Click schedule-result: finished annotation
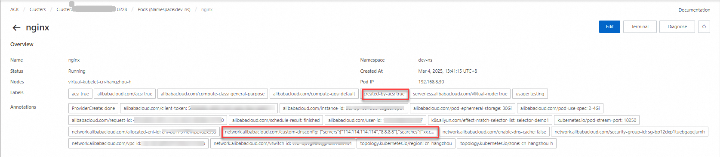Viewport: 720px width, 157px height. (276, 120)
